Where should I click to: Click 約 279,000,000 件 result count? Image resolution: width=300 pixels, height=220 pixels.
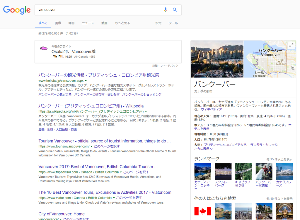pos(51,33)
